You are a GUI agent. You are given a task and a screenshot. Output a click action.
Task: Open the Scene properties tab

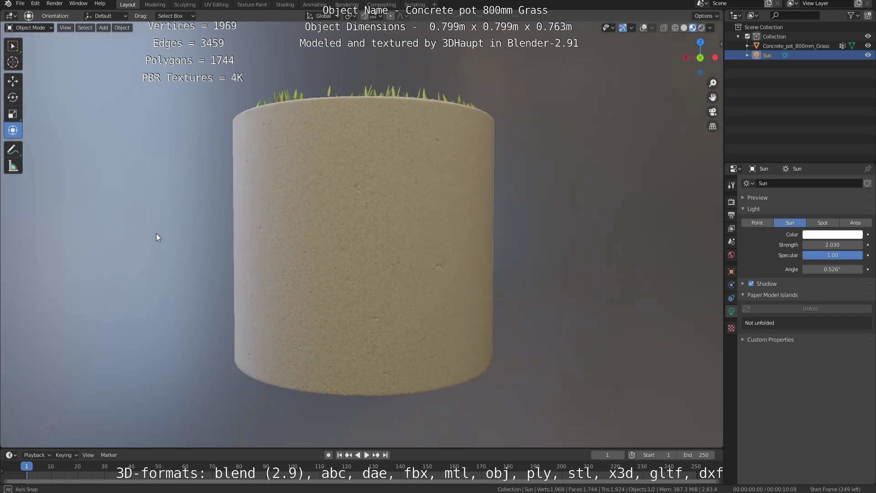coord(731,241)
